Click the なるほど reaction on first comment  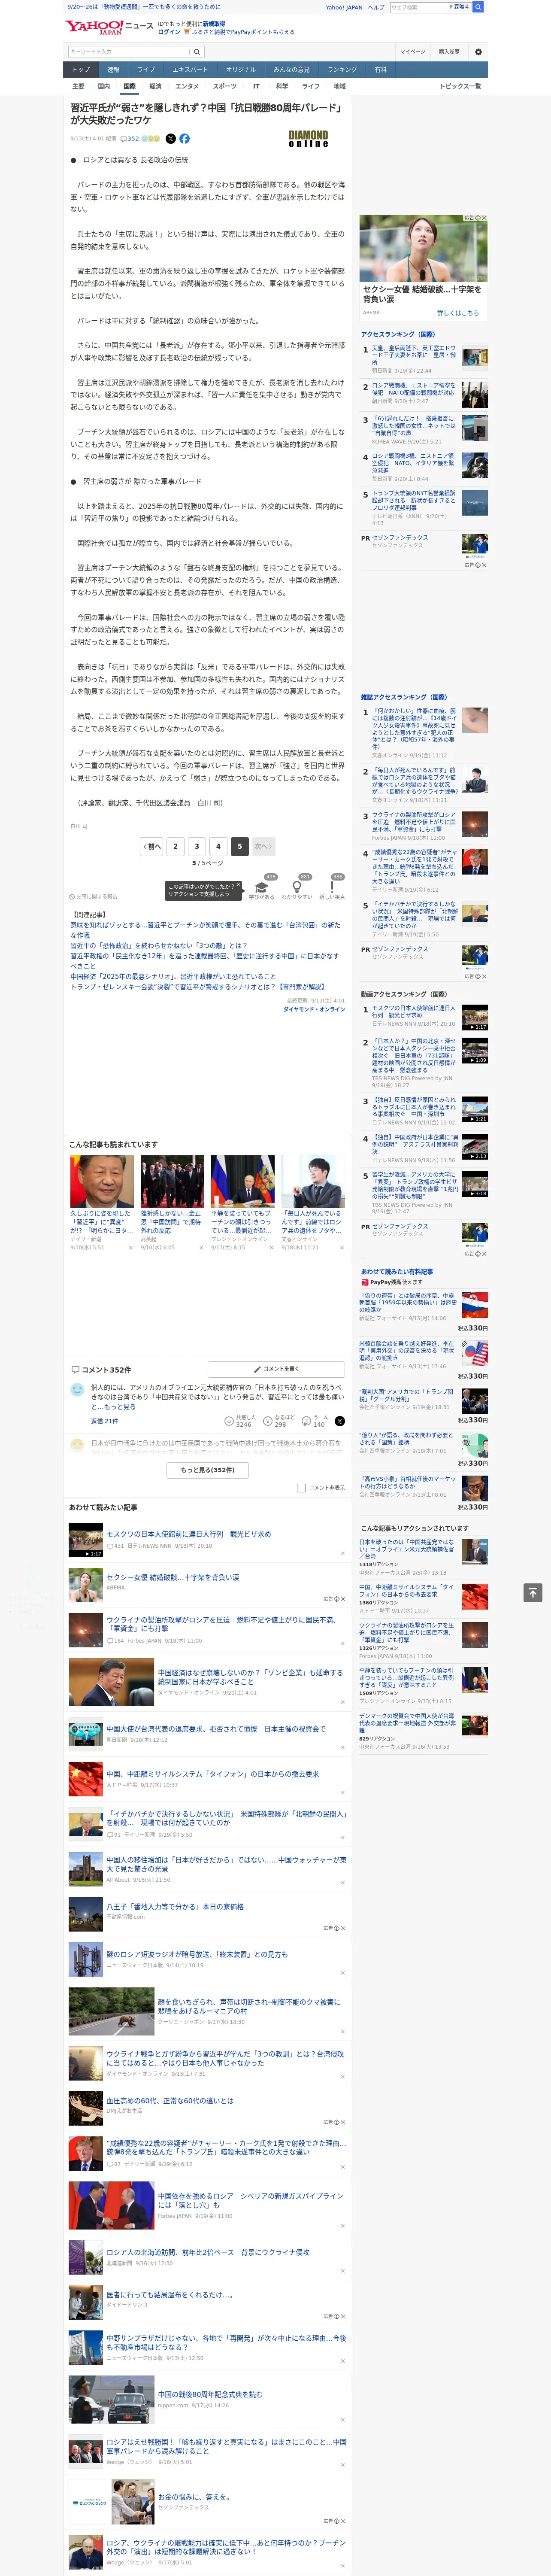click(x=278, y=1421)
